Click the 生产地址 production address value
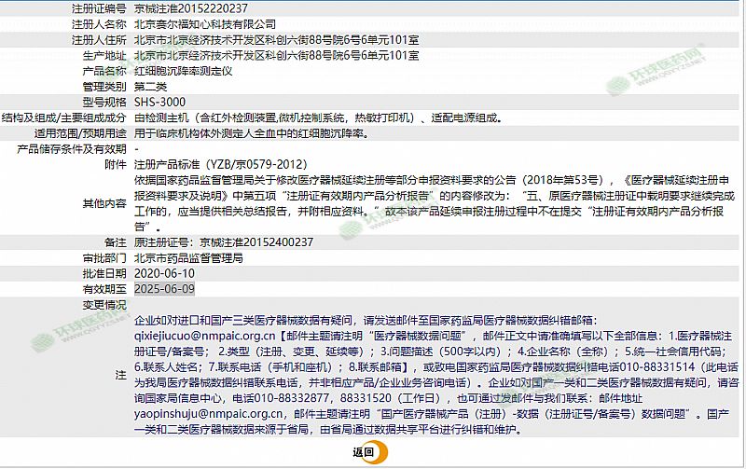The width and height of the screenshot is (746, 469). [x=276, y=55]
